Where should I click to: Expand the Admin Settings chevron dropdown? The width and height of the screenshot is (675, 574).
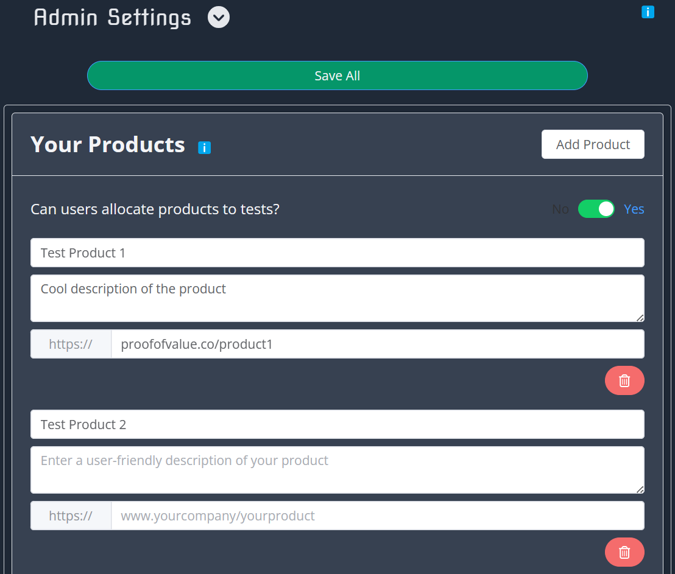click(x=218, y=17)
